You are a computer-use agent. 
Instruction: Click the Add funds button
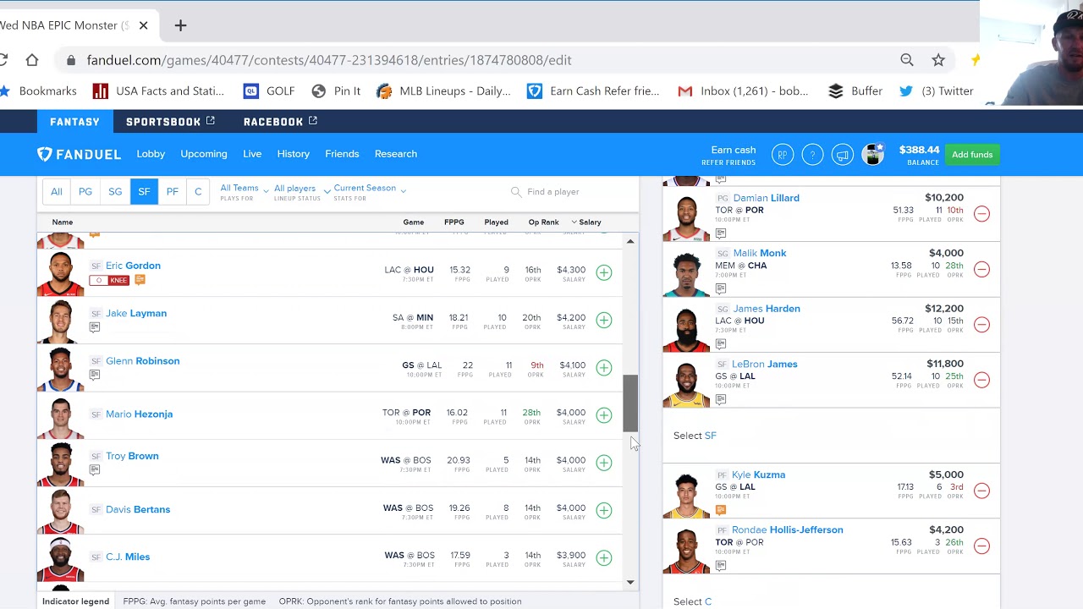[972, 155]
